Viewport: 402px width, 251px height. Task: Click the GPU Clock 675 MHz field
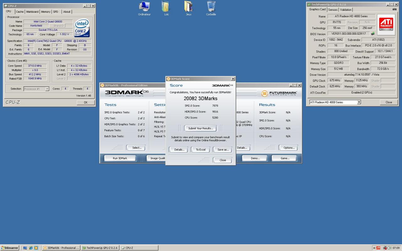335,81
